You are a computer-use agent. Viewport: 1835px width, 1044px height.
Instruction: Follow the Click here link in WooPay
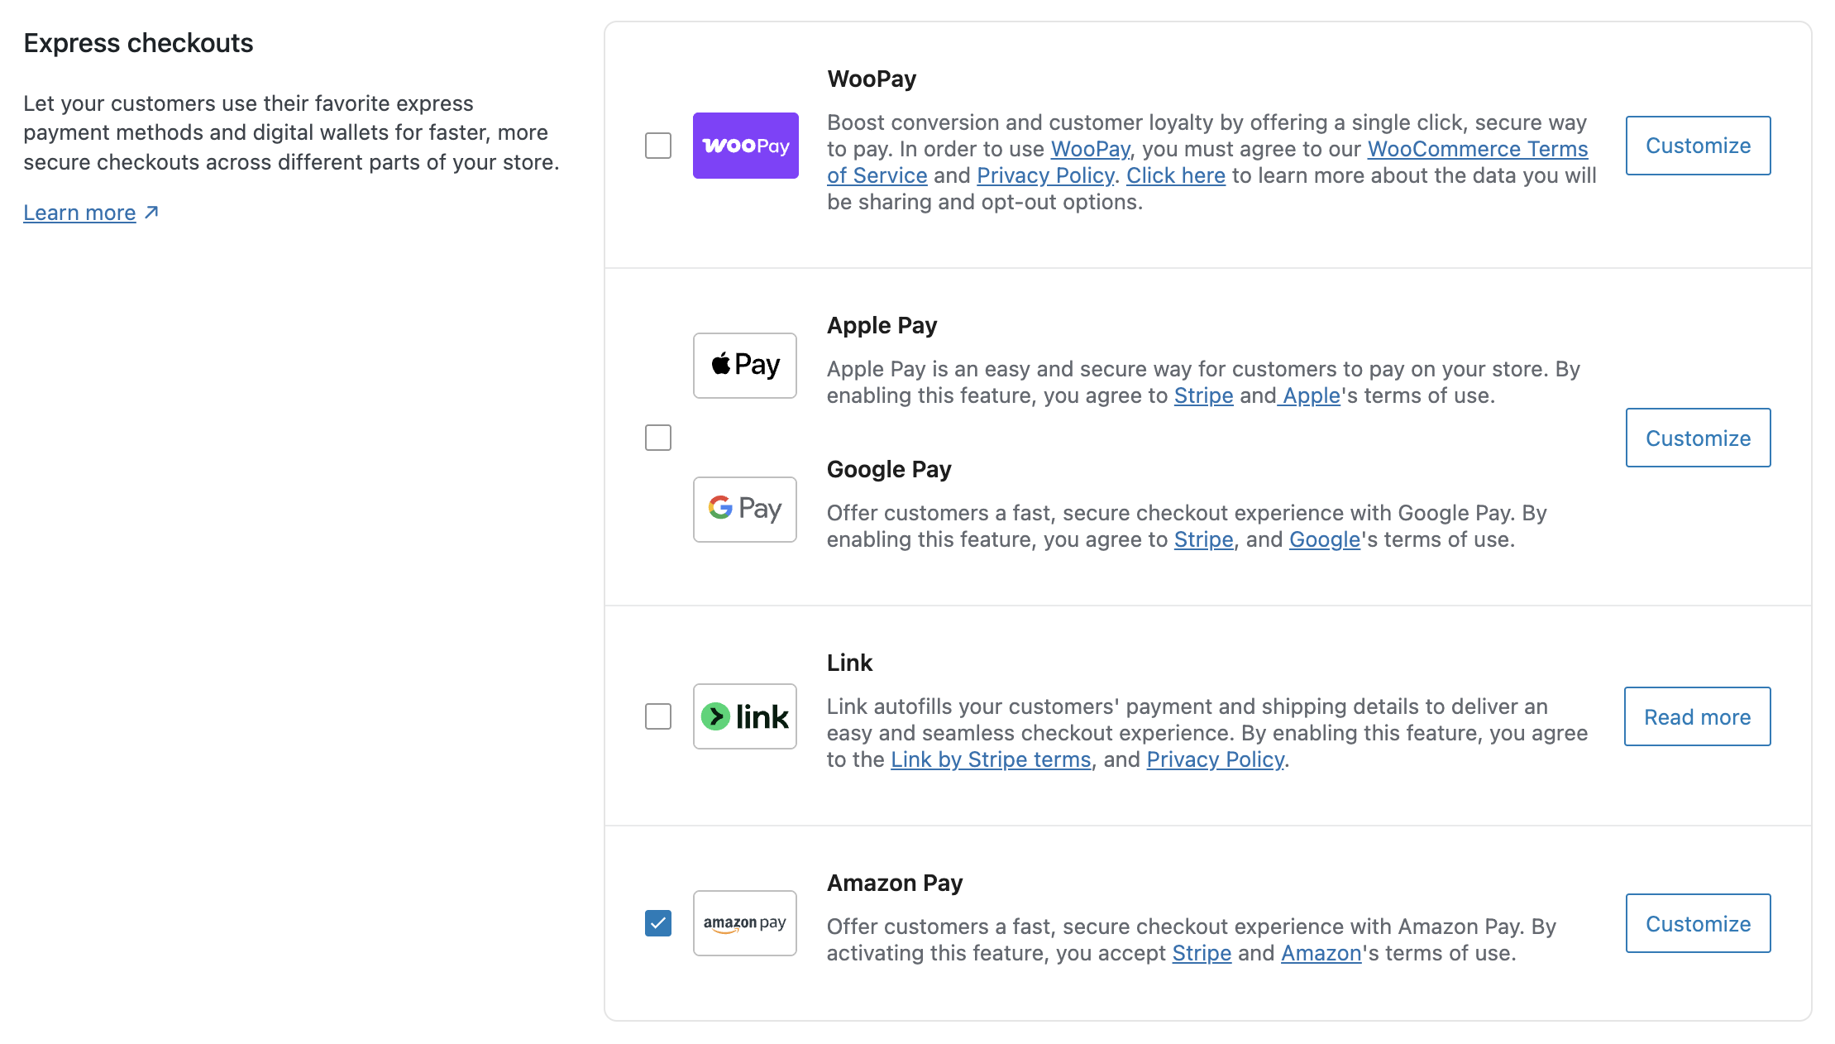[1175, 175]
